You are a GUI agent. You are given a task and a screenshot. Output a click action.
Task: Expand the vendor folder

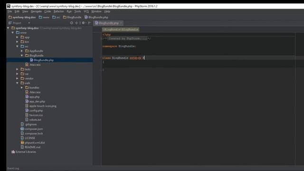click(x=17, y=78)
